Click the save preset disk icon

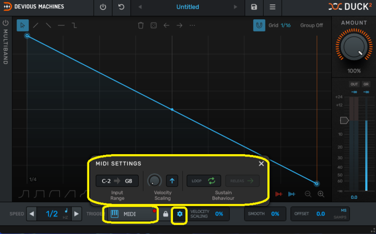(x=254, y=7)
